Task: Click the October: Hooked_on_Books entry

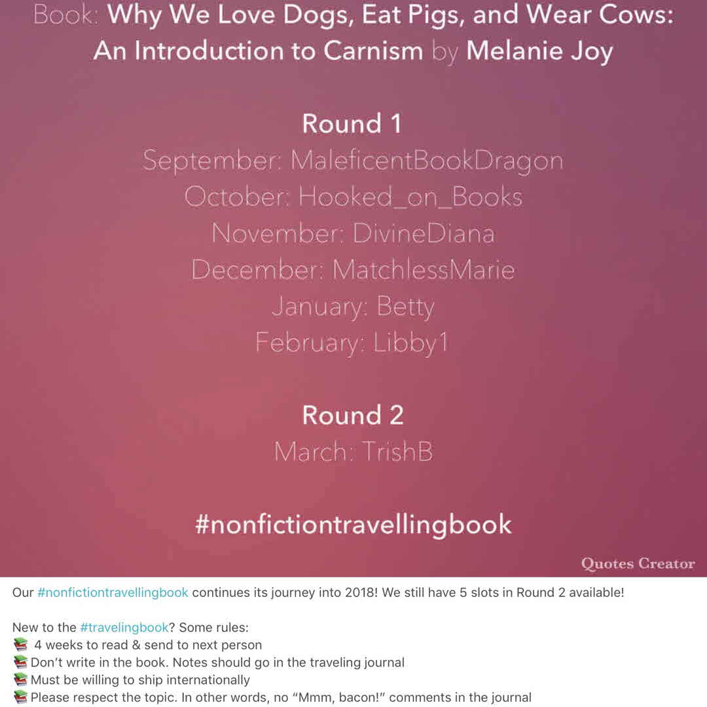Action: click(353, 197)
